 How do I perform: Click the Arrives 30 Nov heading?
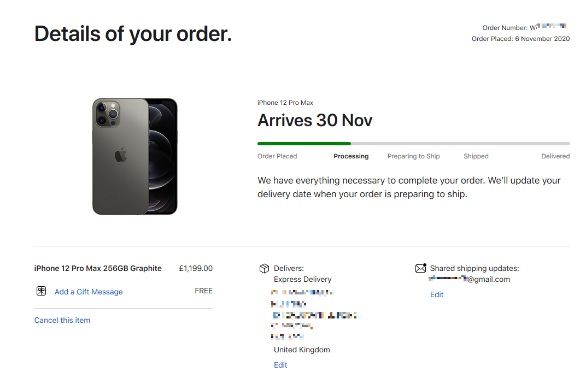315,120
